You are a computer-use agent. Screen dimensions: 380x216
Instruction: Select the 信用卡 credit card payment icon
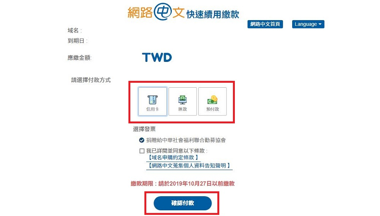point(153,101)
